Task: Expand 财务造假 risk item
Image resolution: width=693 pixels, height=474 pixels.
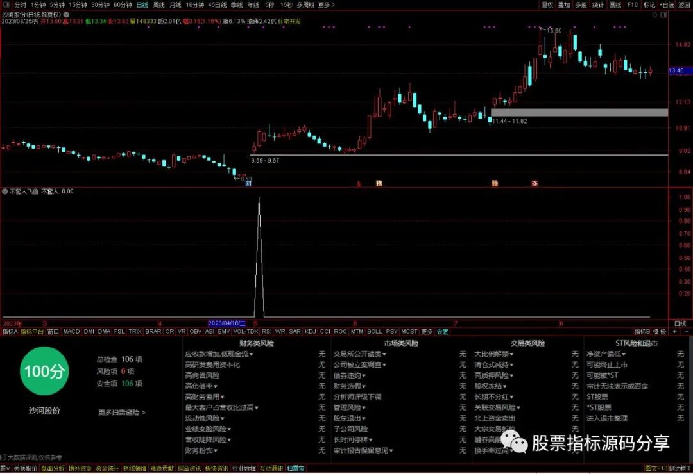Action: [x=350, y=386]
